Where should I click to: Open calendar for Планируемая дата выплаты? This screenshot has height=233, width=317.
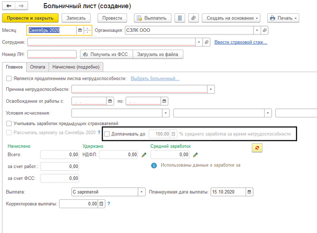(x=250, y=192)
